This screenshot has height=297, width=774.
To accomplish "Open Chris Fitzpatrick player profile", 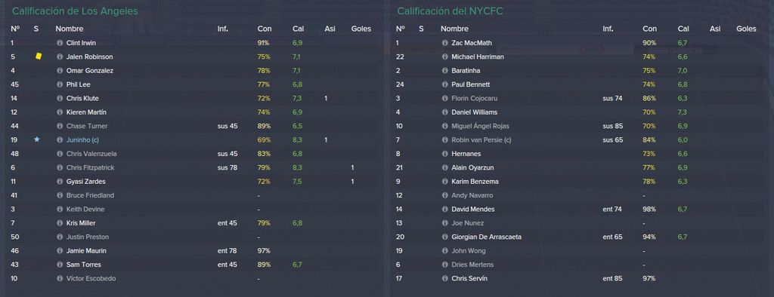I will (x=91, y=168).
